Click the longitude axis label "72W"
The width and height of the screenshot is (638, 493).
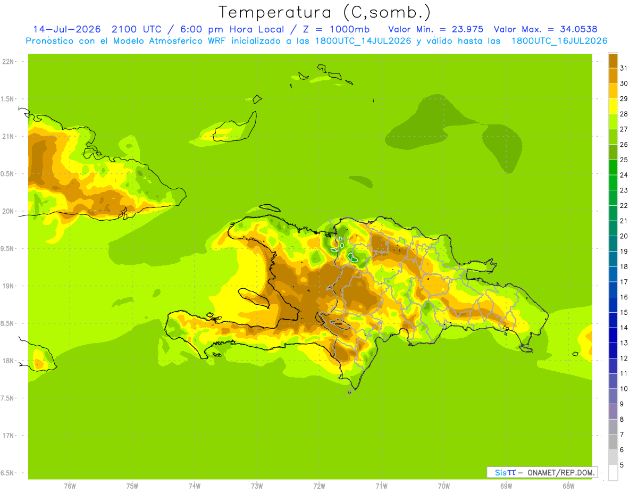point(319,486)
